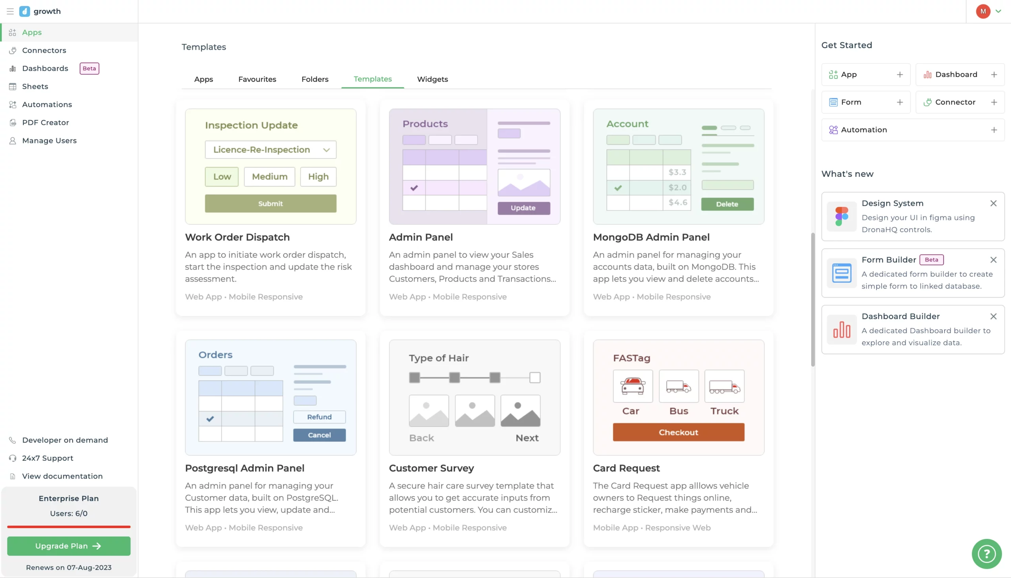Screen dimensions: 1011x578
Task: Click plus icon next to Automation
Action: coord(994,130)
